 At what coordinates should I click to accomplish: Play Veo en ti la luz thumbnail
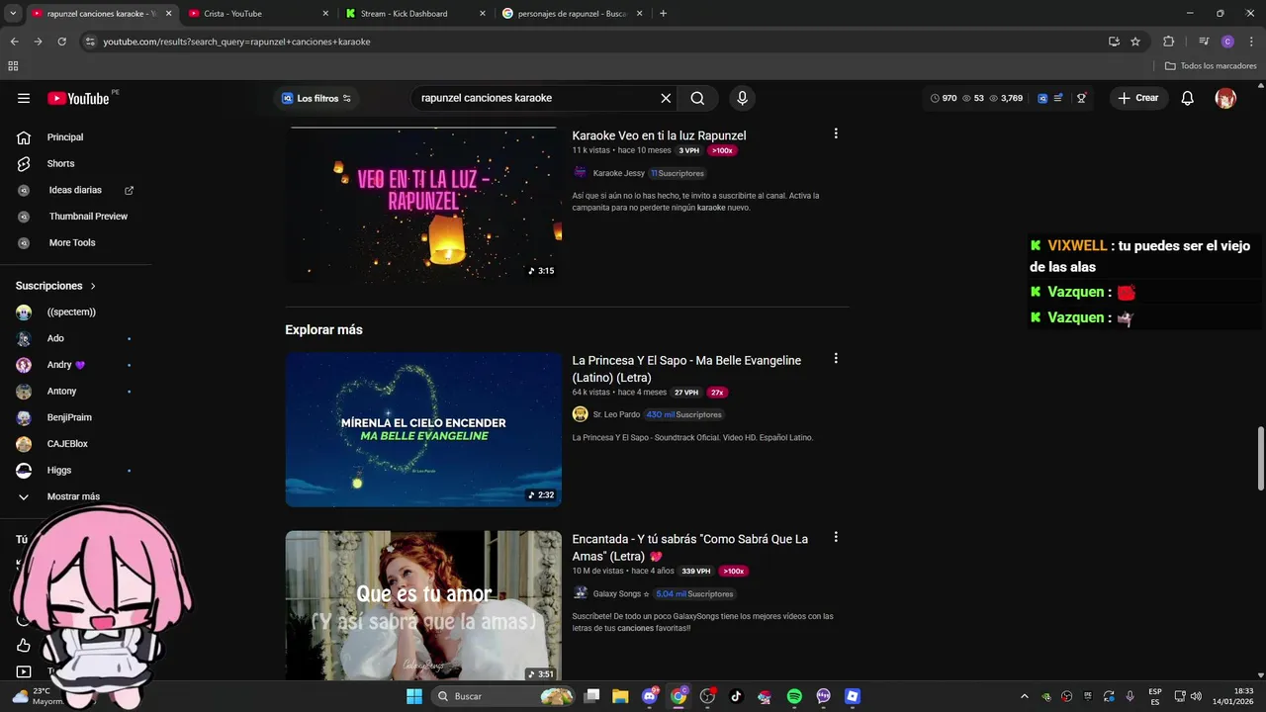click(423, 205)
